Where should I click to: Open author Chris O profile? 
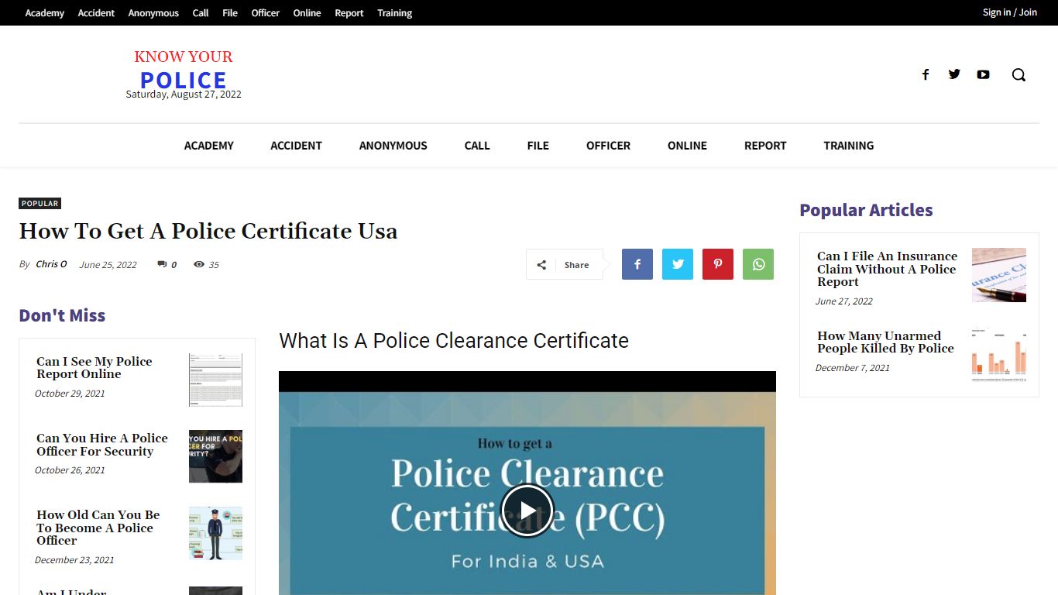click(51, 264)
